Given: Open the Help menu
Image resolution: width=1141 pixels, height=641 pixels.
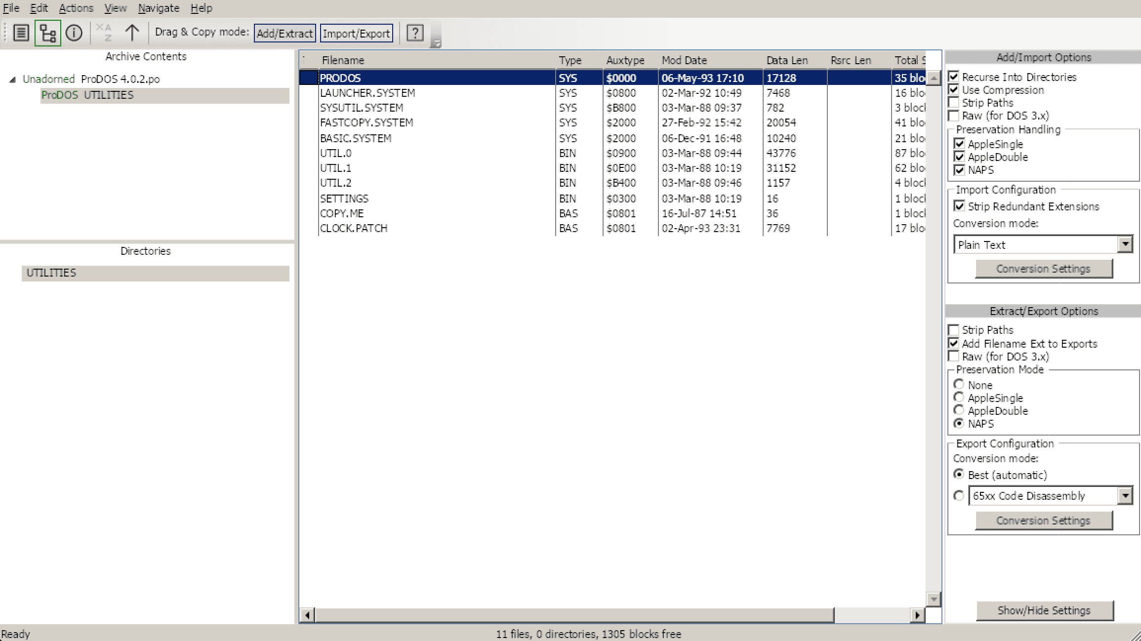Looking at the screenshot, I should (x=202, y=8).
